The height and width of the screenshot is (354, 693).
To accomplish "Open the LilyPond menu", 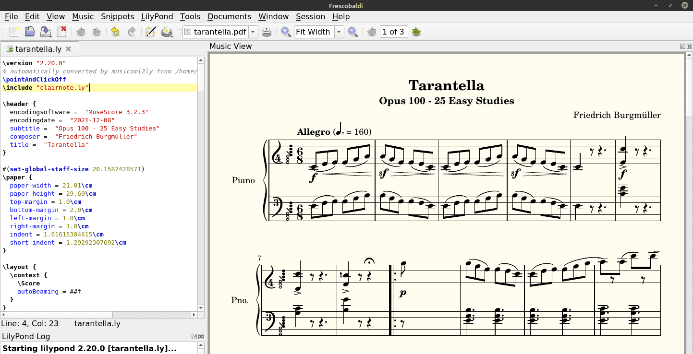I will 157,16.
